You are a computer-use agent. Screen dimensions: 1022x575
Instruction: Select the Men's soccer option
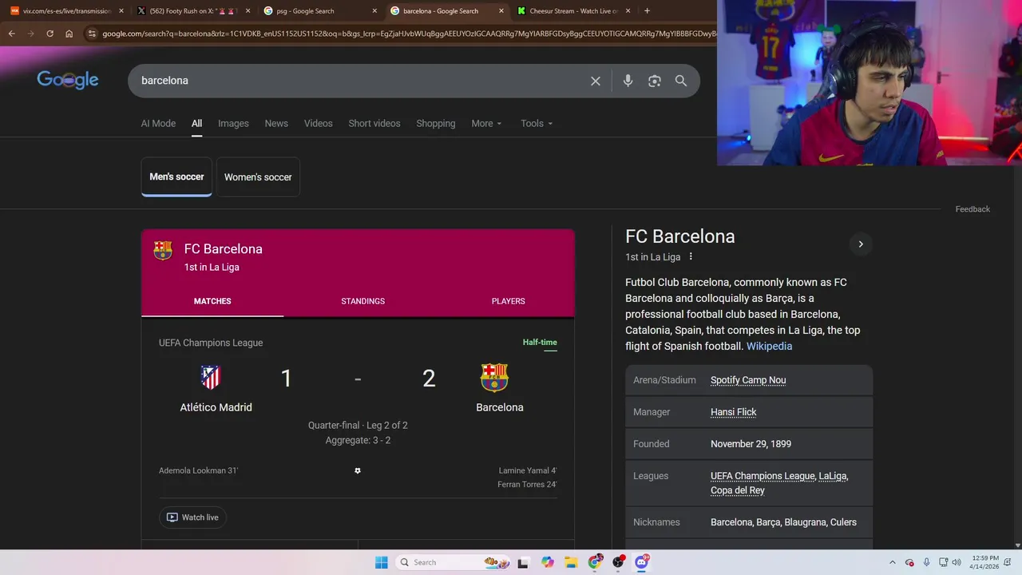(176, 176)
